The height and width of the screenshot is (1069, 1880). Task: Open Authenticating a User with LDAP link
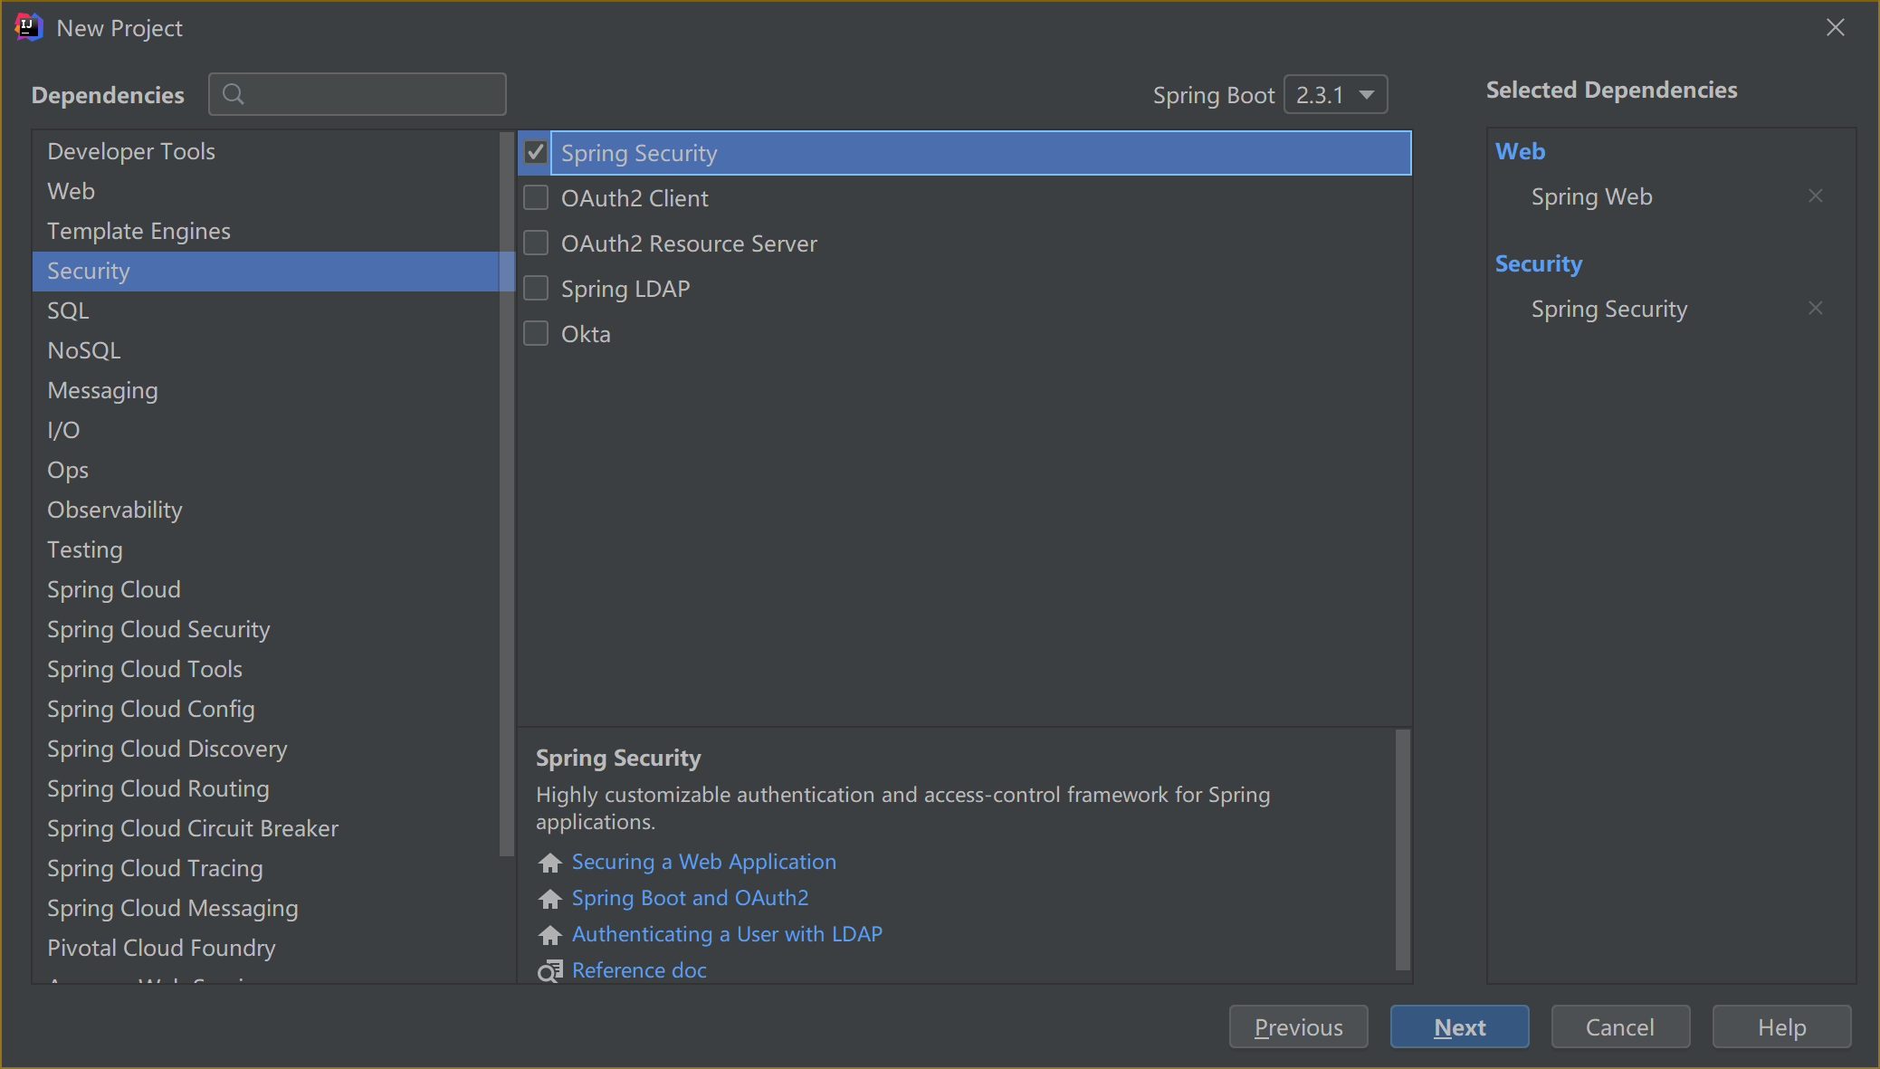pyautogui.click(x=727, y=934)
